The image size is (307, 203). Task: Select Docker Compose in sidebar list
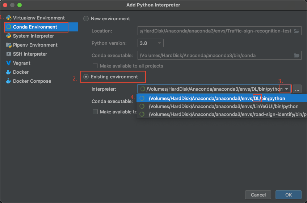click(32, 81)
